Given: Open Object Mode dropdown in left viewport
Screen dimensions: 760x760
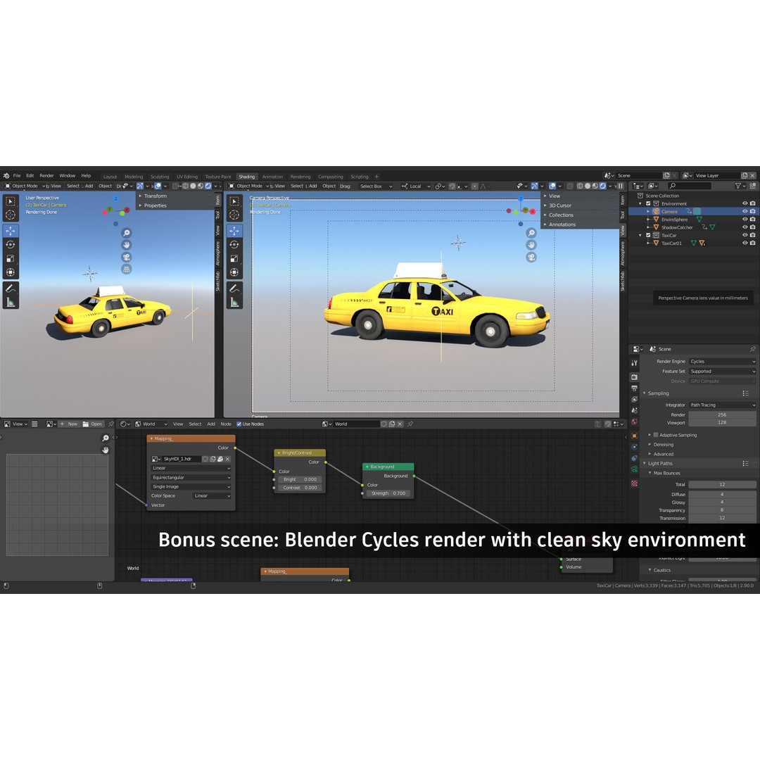Looking at the screenshot, I should [x=25, y=186].
